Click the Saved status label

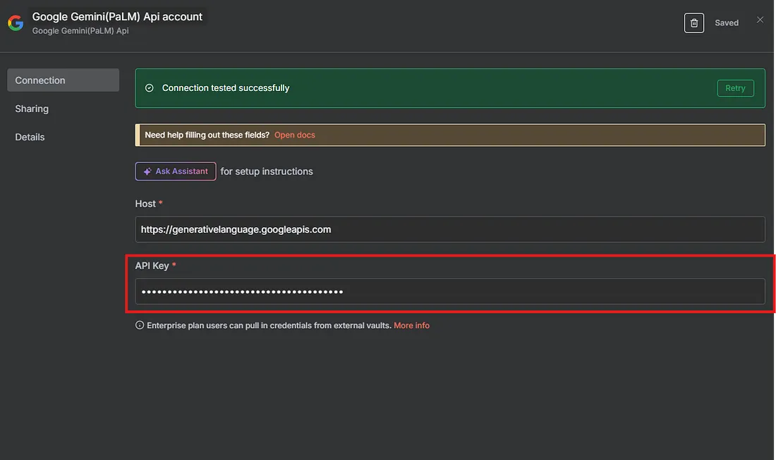click(x=727, y=23)
